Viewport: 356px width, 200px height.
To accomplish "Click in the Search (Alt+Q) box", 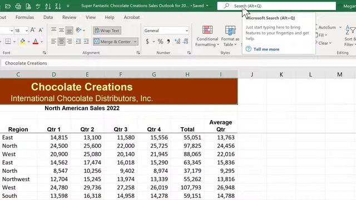I will coord(276,6).
